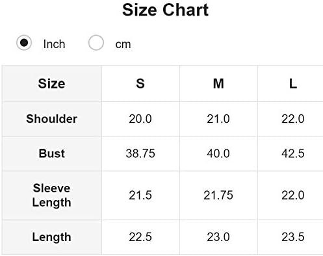Click the cm label text
323x256 pixels.
(x=123, y=45)
